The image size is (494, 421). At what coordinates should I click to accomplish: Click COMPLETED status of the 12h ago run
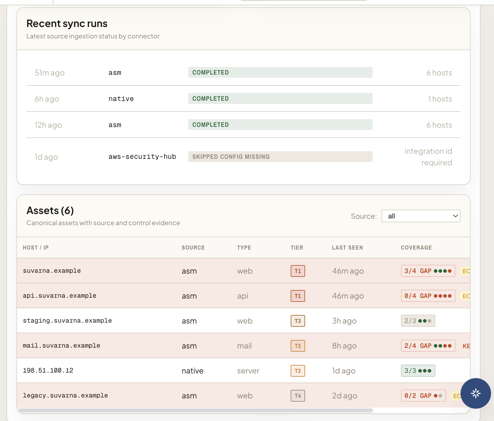280,125
